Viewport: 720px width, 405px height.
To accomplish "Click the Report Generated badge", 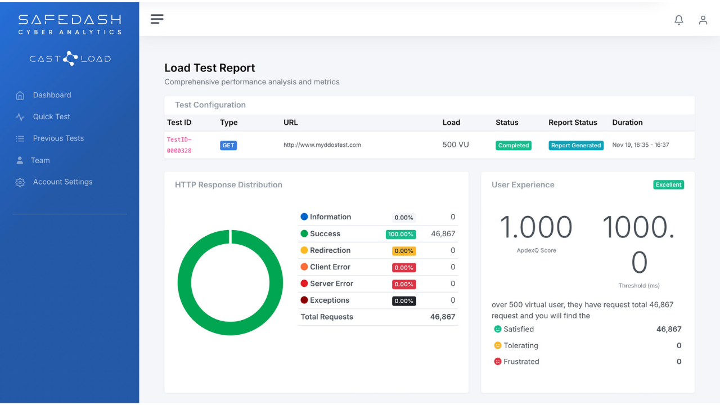I will (x=576, y=145).
